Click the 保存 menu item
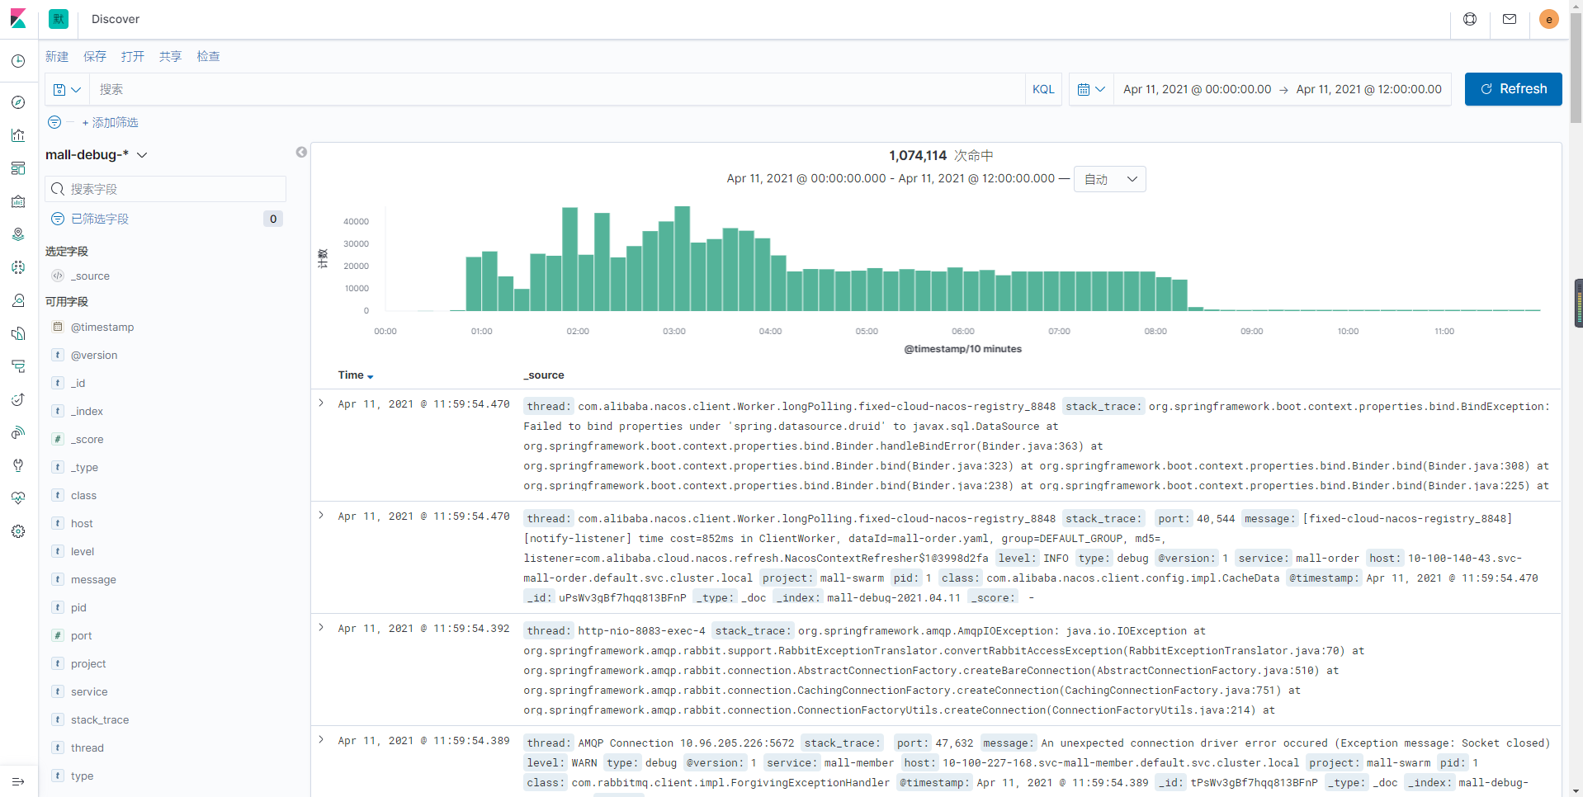1583x797 pixels. click(x=95, y=56)
